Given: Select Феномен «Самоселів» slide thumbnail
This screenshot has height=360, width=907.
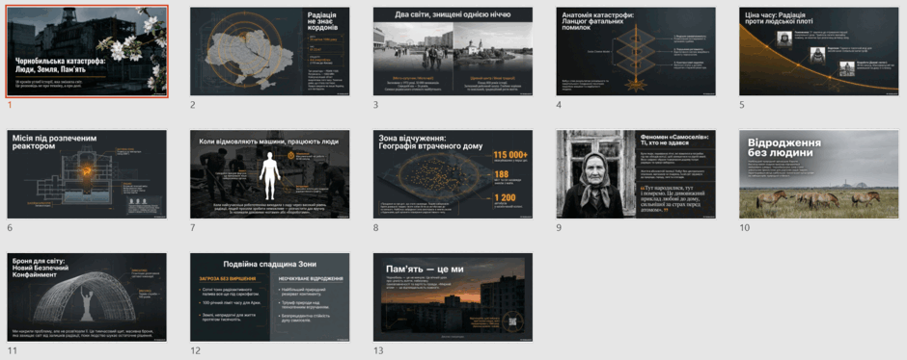Looking at the screenshot, I should [636, 174].
